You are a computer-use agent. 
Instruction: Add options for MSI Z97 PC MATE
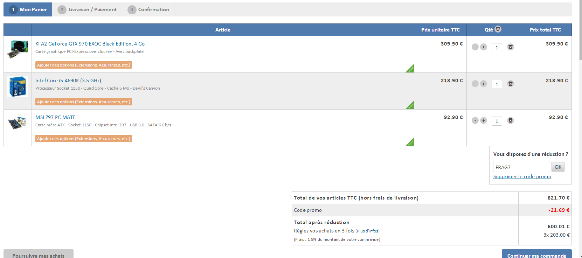[x=84, y=139]
